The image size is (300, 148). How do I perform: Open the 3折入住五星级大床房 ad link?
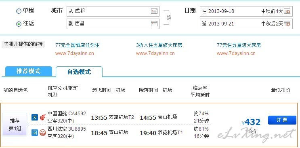click(x=159, y=45)
